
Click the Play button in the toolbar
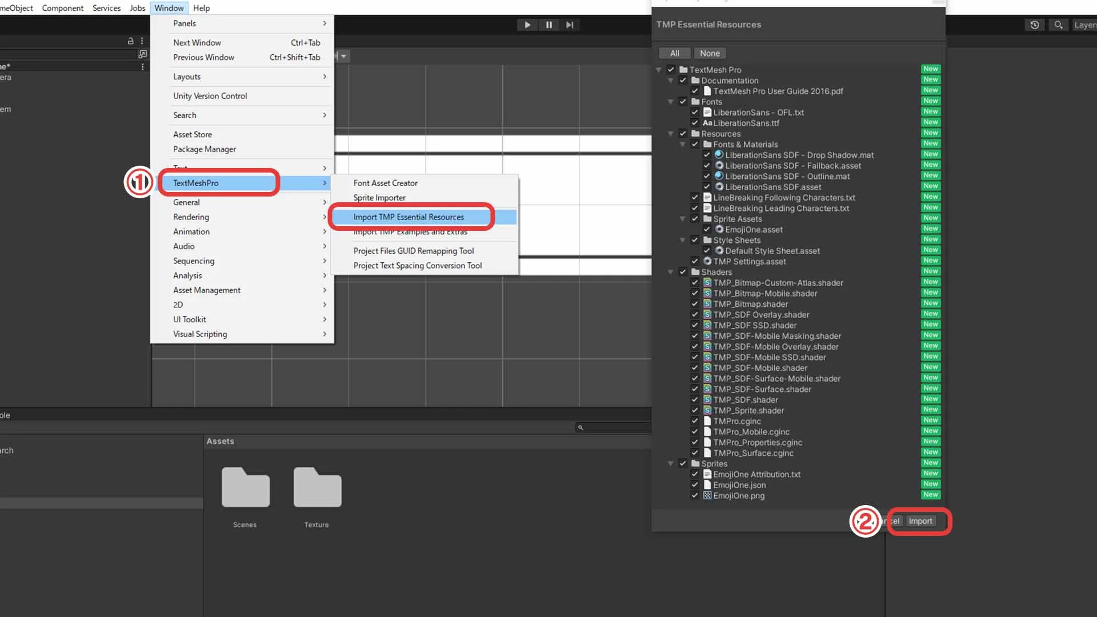pos(527,25)
